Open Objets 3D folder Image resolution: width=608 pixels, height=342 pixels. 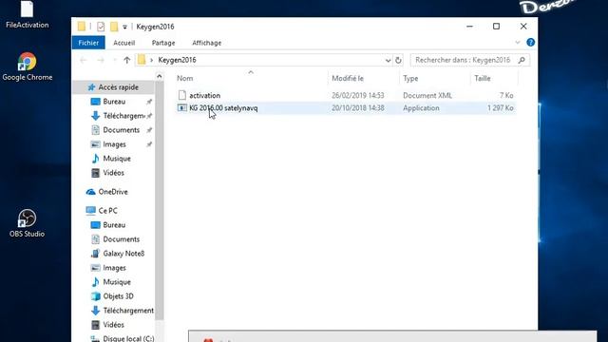coord(118,296)
